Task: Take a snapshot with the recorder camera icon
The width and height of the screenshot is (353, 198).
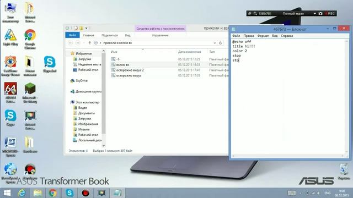Action: 320,13
